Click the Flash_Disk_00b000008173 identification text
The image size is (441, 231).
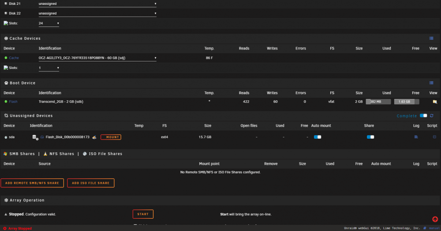67,137
